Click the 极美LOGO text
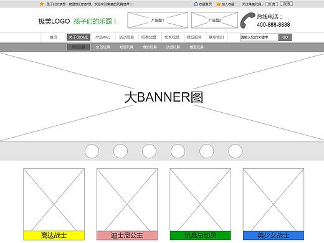The height and width of the screenshot is (243, 324). click(54, 21)
